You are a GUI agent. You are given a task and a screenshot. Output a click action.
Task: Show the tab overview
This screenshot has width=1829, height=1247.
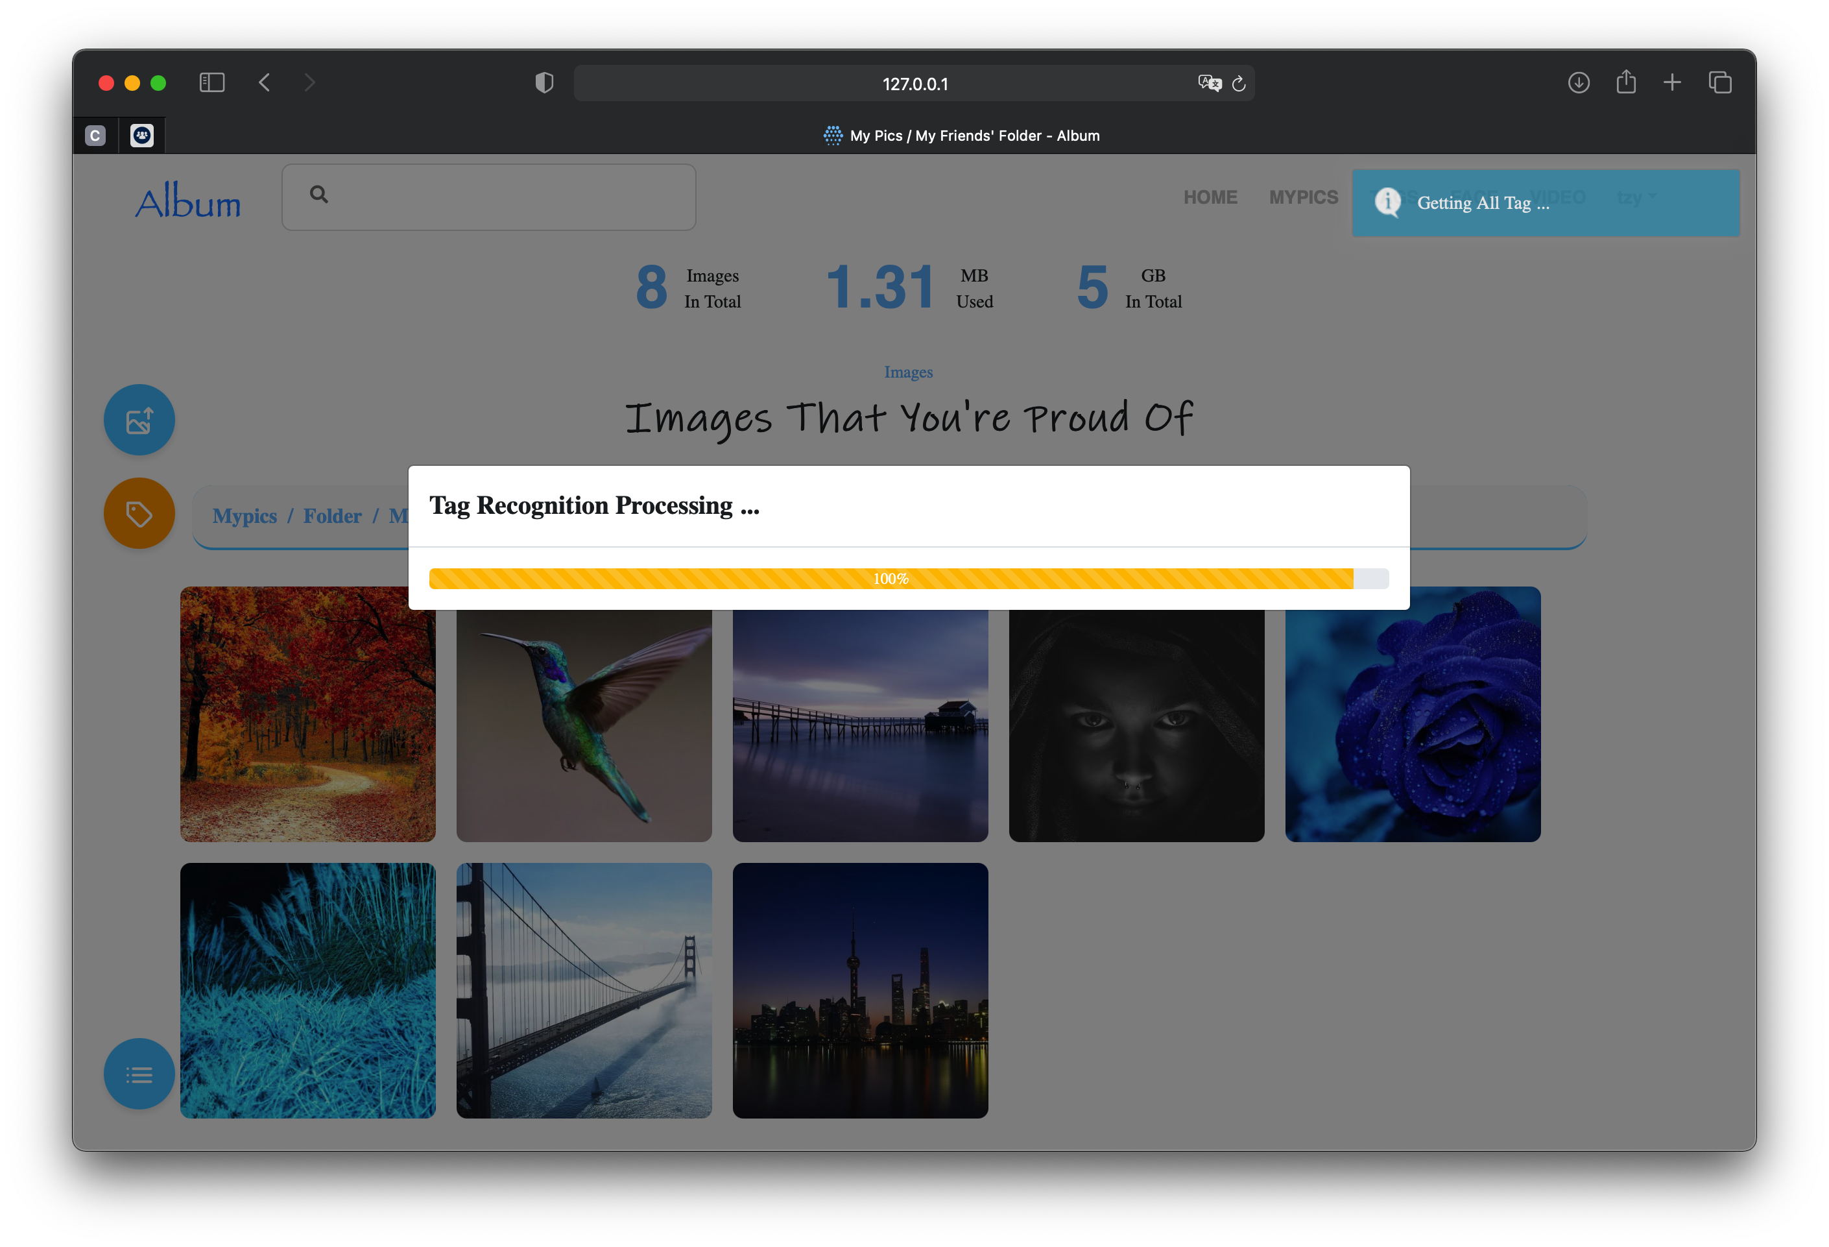point(1721,82)
